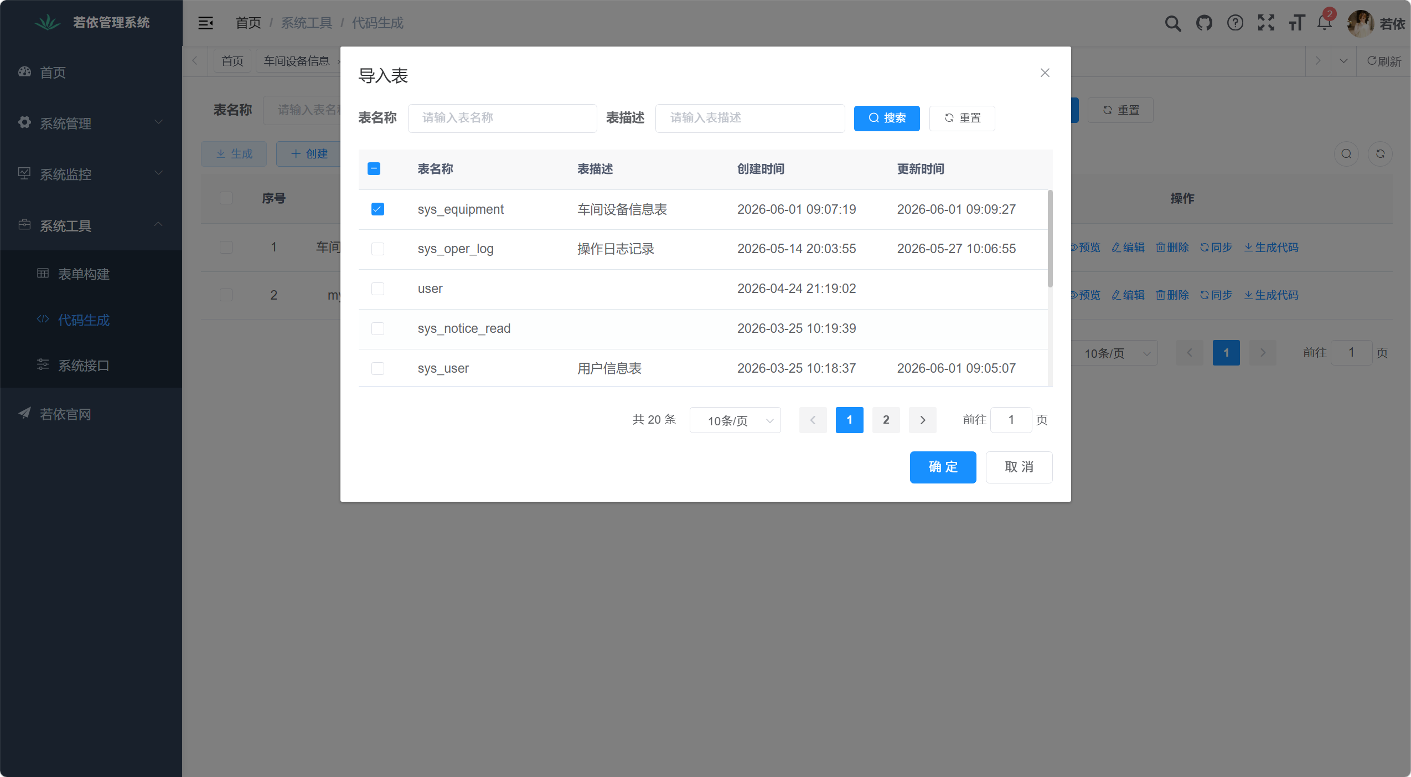1411x777 pixels.
Task: Sync row 1 table (同步)
Action: (x=1216, y=248)
